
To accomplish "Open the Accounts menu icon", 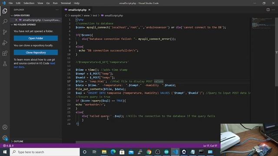I will click(x=5, y=127).
